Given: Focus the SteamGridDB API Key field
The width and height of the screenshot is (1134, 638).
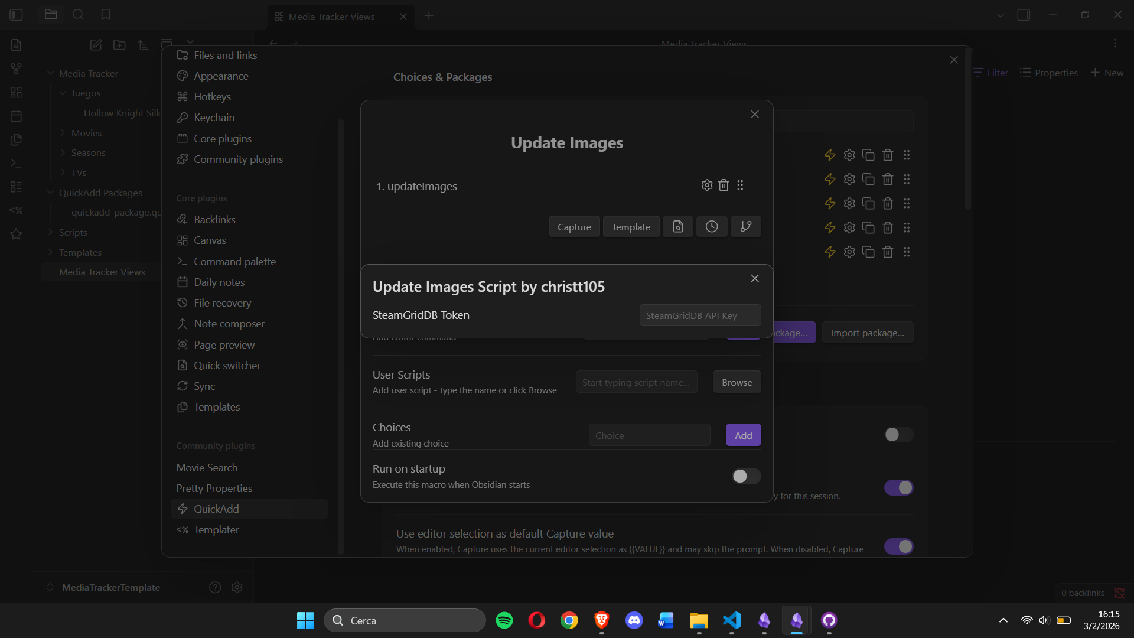Looking at the screenshot, I should point(700,315).
